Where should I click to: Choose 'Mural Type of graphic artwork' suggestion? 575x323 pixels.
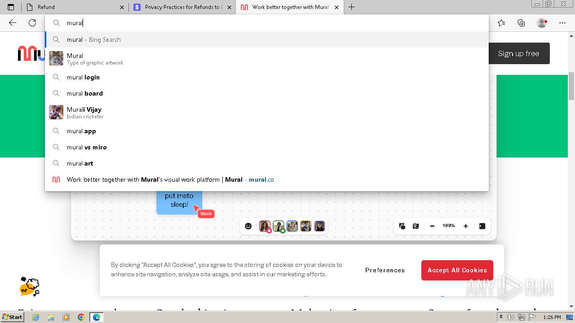pos(267,59)
